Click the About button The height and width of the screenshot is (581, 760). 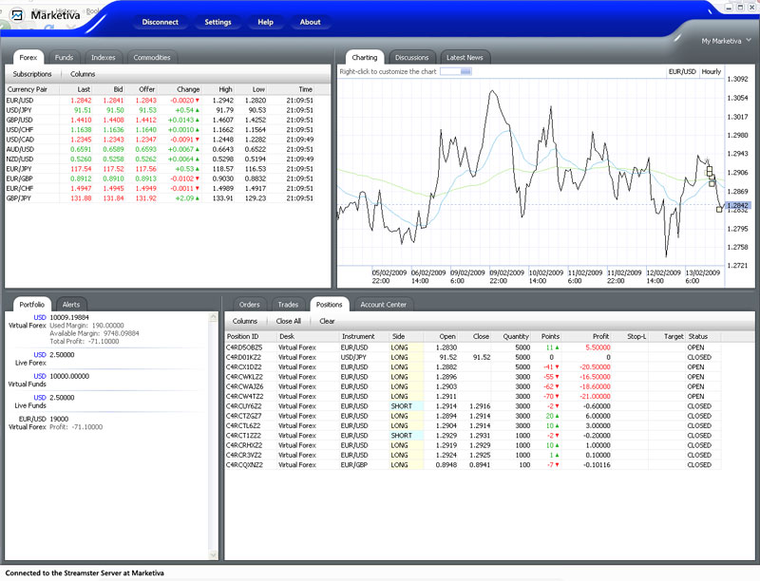(x=310, y=22)
